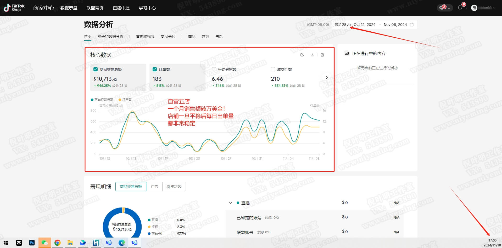Click the 暂无当前正在进行的活动 message

[x=377, y=68]
